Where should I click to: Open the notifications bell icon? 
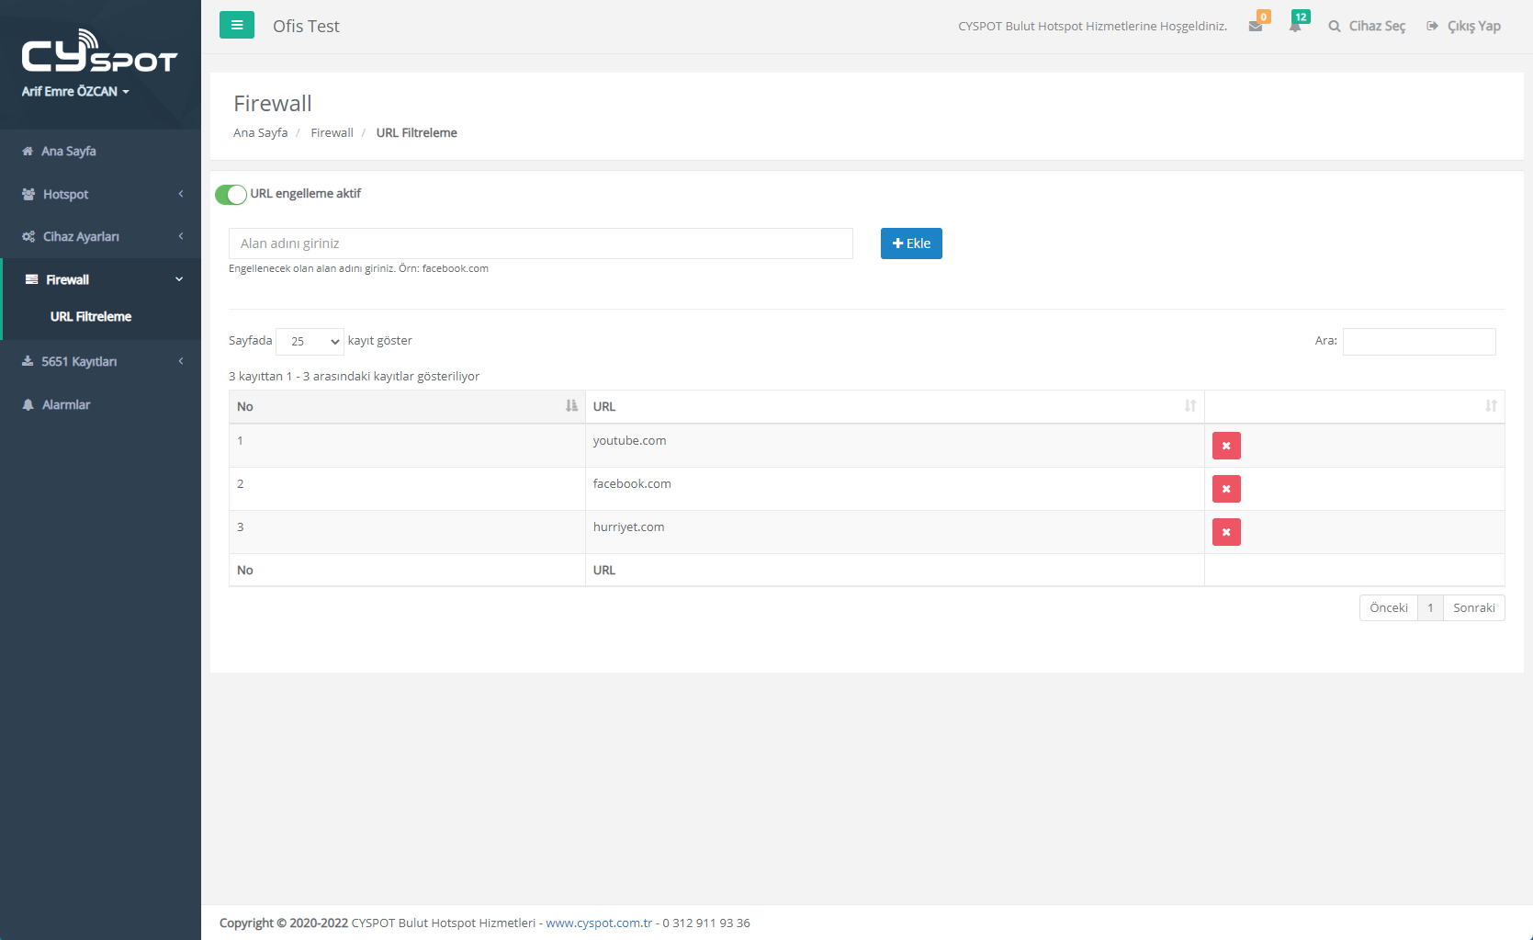1295,27
